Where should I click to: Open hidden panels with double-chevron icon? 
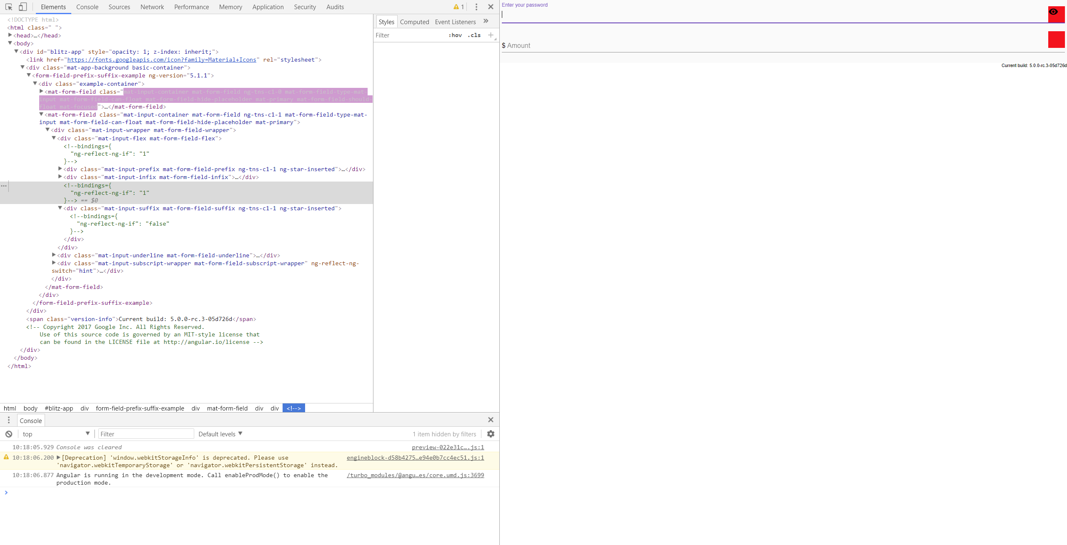coord(486,21)
